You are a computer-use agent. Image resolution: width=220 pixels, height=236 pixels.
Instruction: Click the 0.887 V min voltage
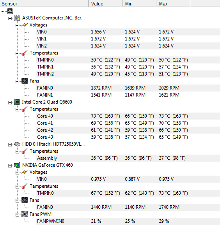pyautogui.click(x=132, y=179)
